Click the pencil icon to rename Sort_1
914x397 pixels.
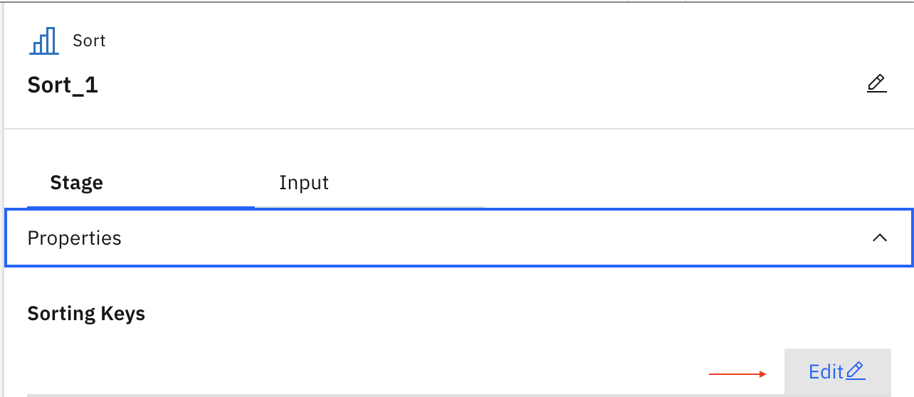[877, 84]
